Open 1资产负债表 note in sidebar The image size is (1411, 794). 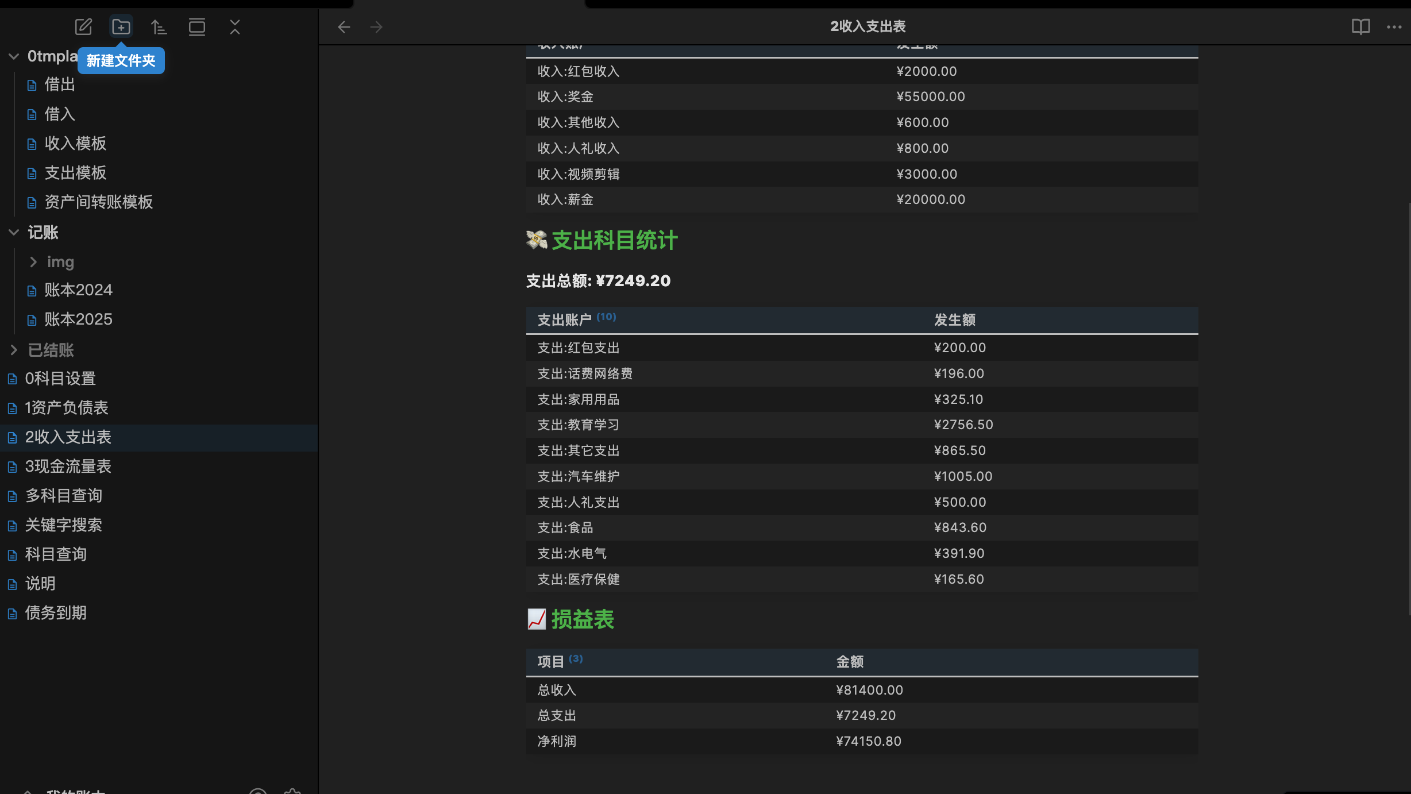click(66, 408)
